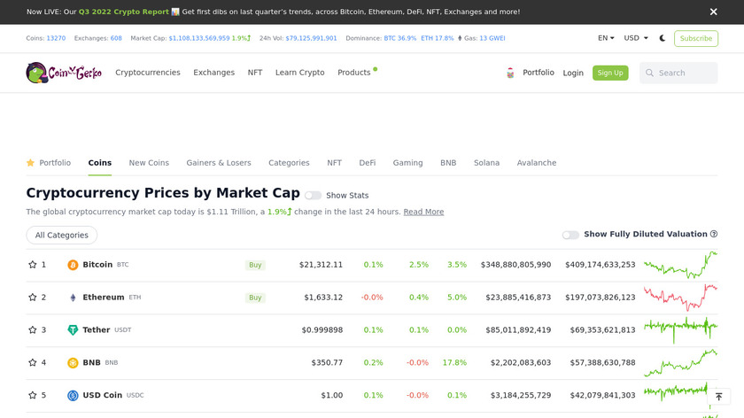Click the Coins count 13270
This screenshot has width=744, height=418.
[x=56, y=38]
